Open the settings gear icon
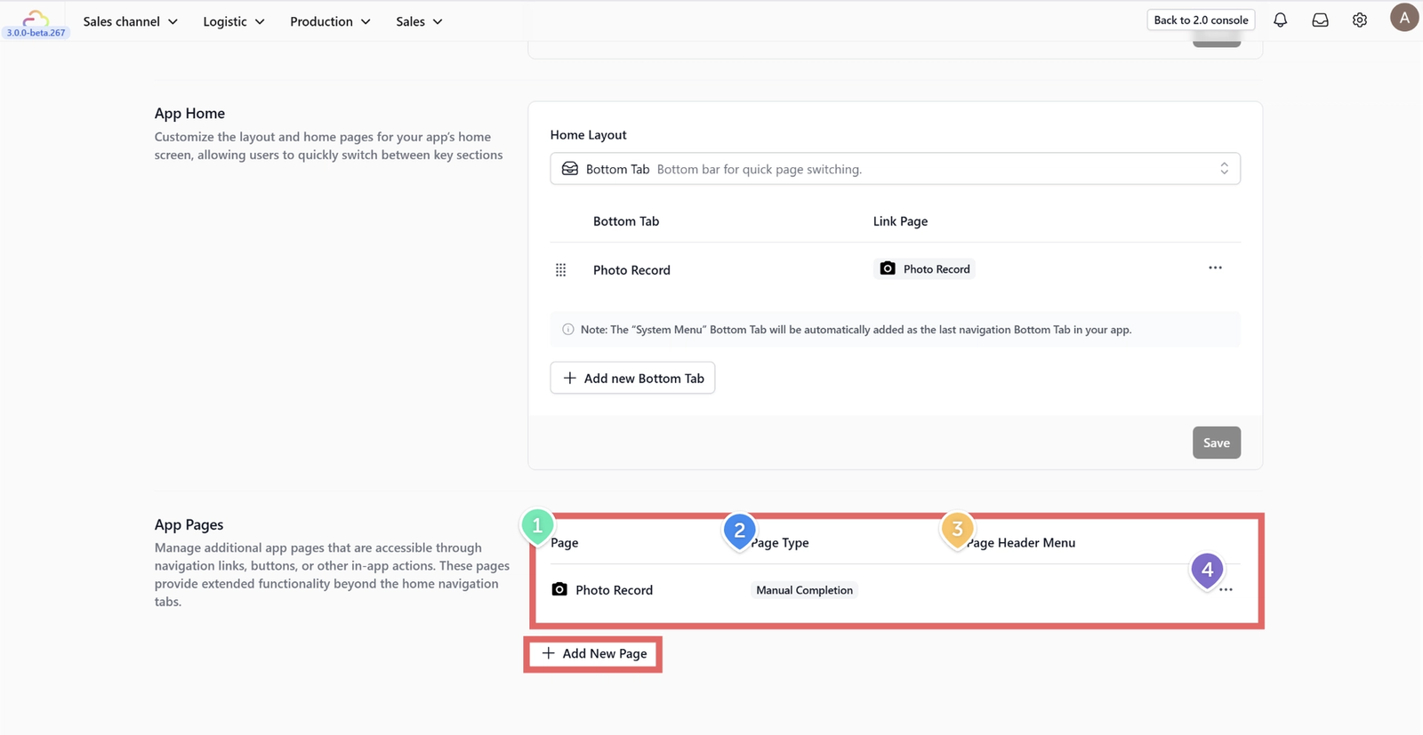Image resolution: width=1423 pixels, height=735 pixels. pos(1360,20)
